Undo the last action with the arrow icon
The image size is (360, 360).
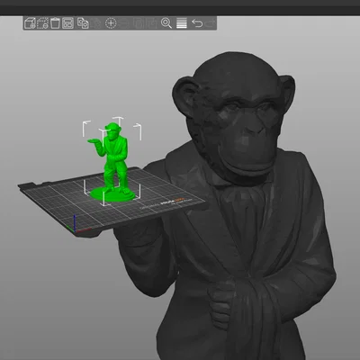click(197, 23)
